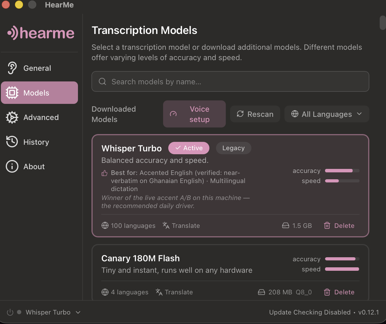This screenshot has height=324, width=386.
Task: Click 'Update Checking Disabled' status text
Action: (310, 312)
